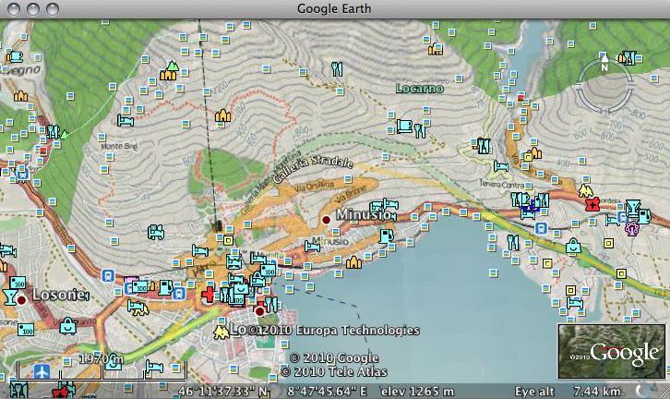The height and width of the screenshot is (399, 670).
Task: Select the '100' ATM icon above Losone cocktail glass
Action: [18, 283]
